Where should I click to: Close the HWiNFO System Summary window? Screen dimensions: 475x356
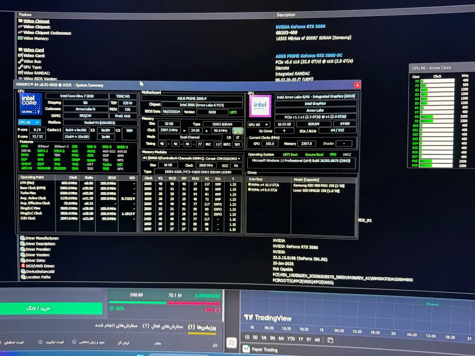click(357, 85)
